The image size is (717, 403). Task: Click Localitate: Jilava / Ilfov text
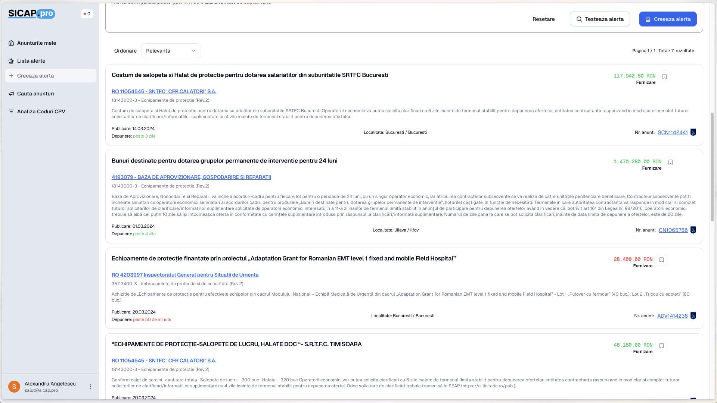tap(395, 230)
